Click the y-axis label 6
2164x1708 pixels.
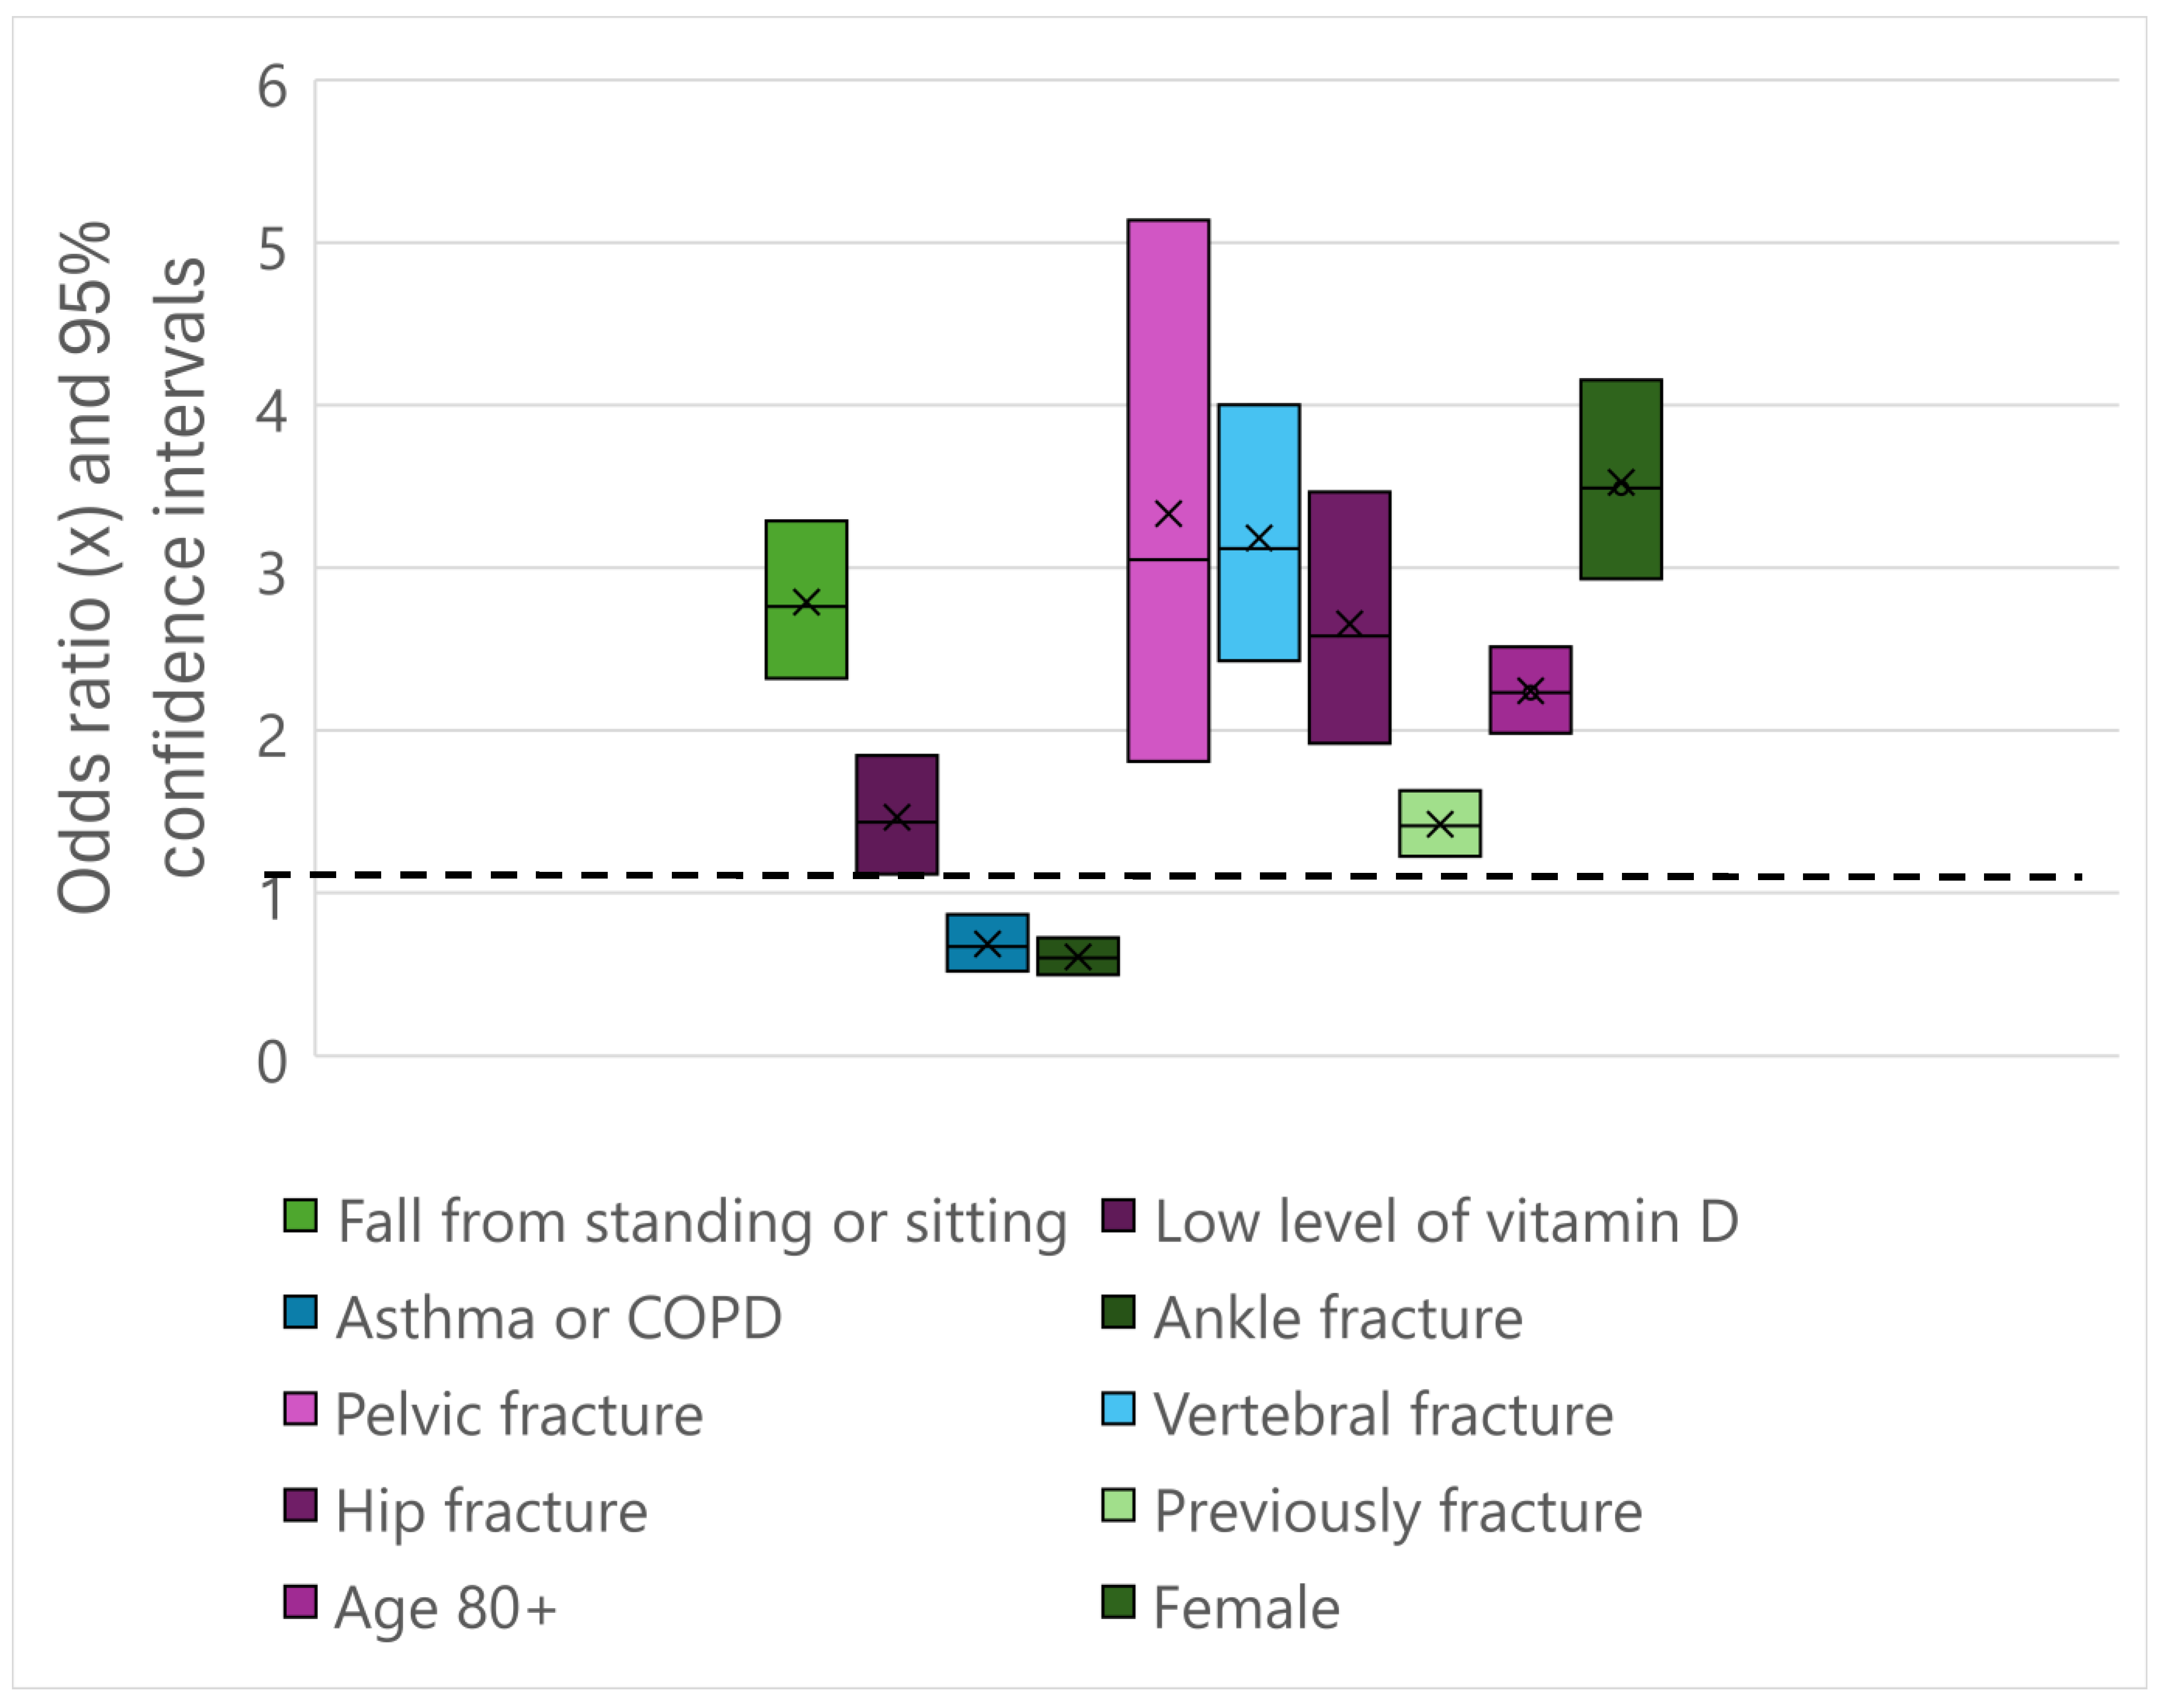pyautogui.click(x=272, y=86)
